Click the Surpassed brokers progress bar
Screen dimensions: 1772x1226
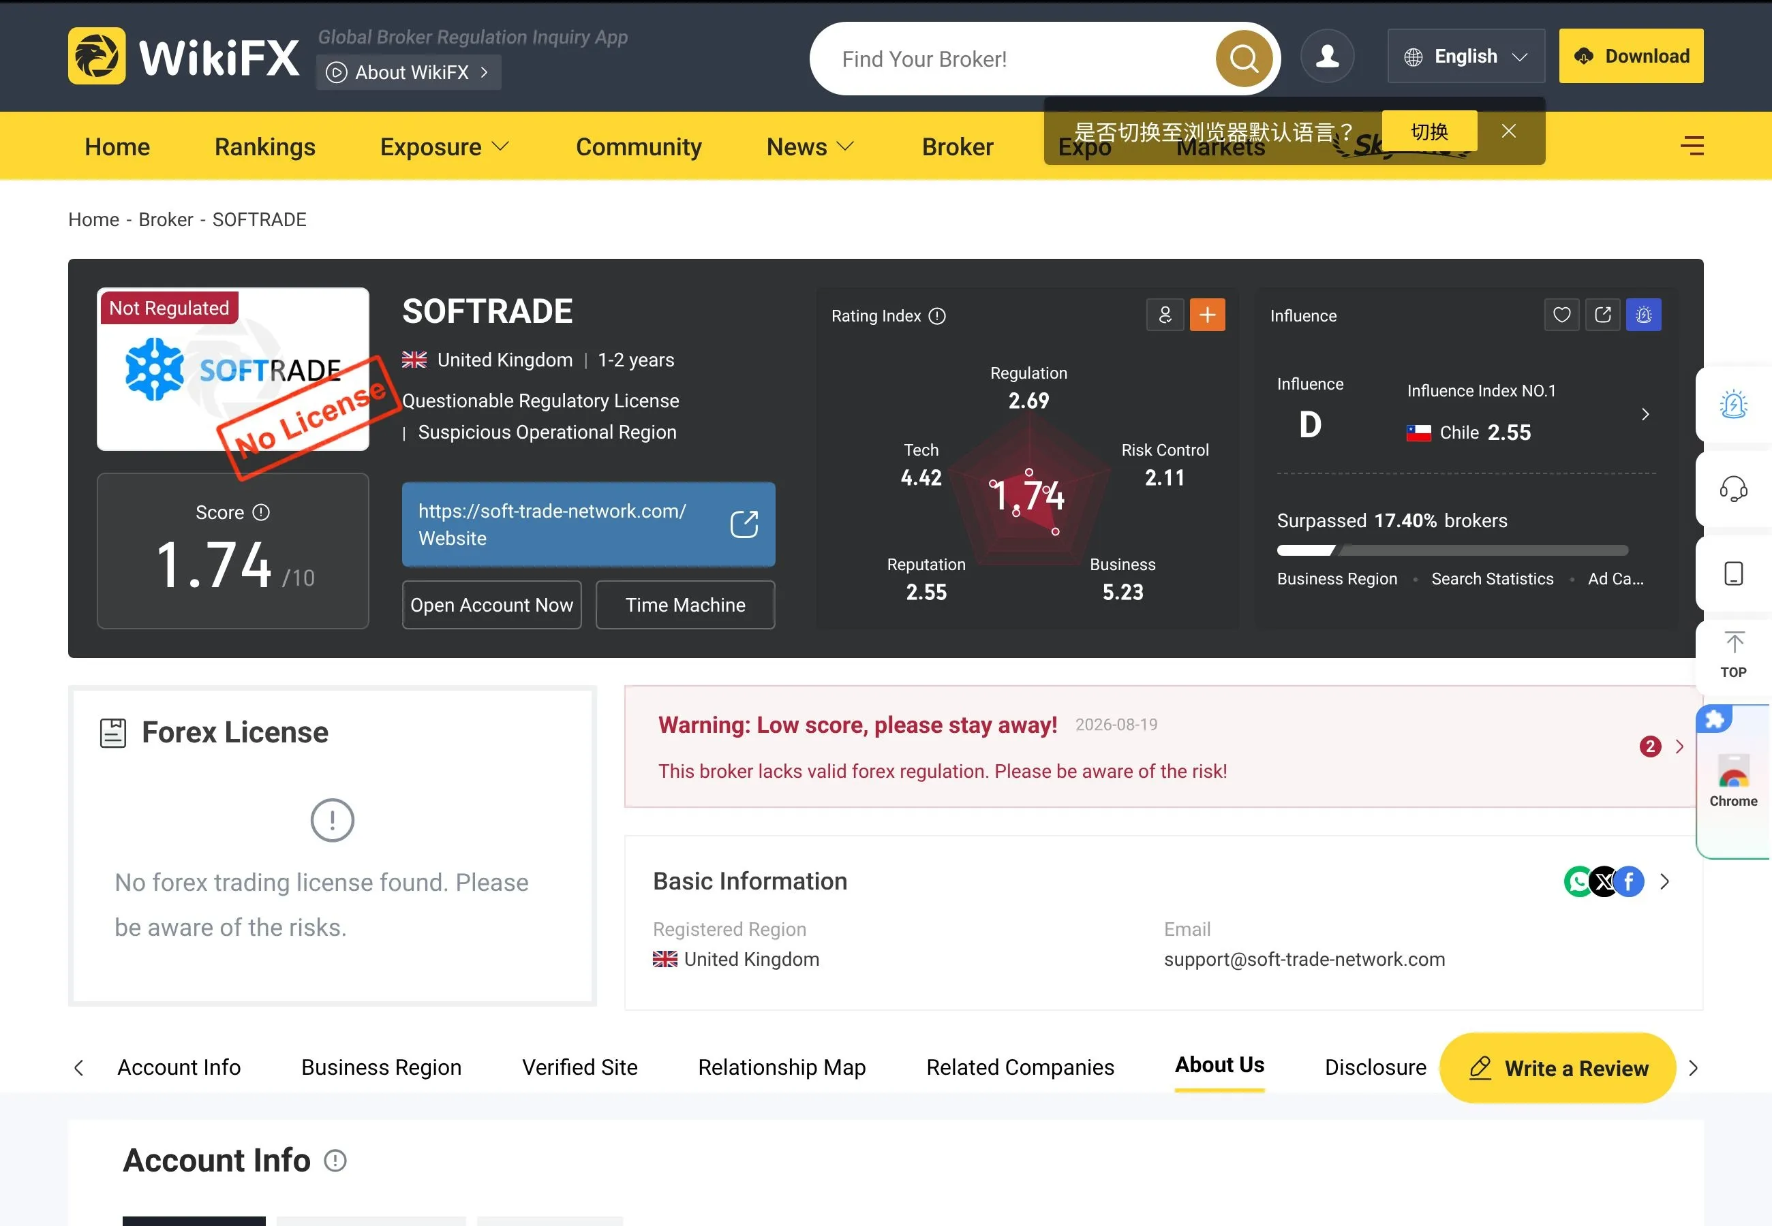coord(1452,550)
